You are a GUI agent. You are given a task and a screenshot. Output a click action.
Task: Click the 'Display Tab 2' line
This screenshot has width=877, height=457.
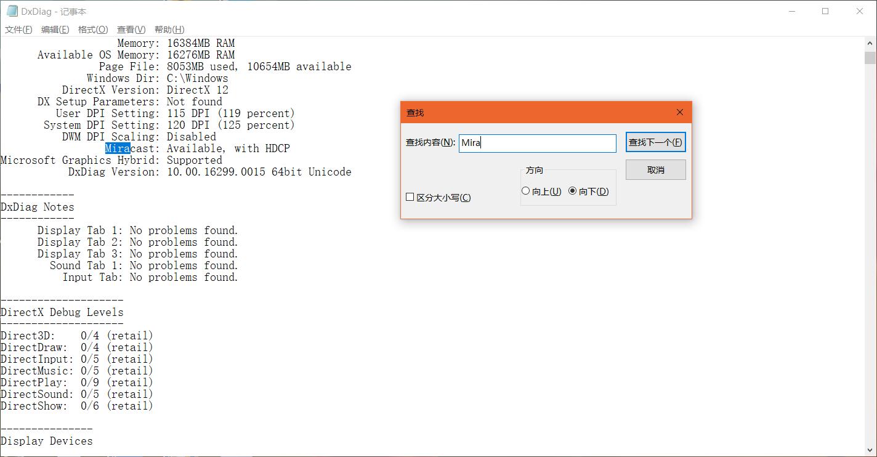[137, 242]
